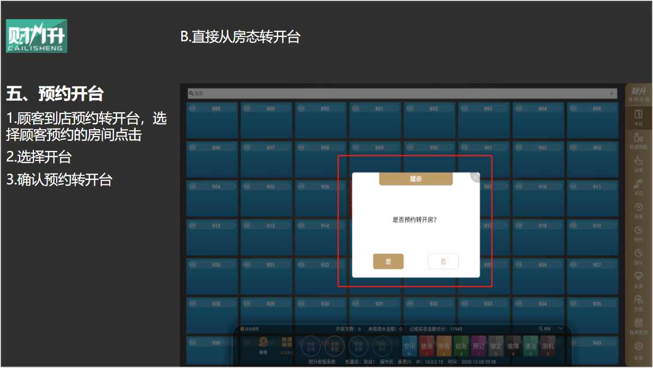Click the bottom panel 搜索 search box
The image size is (653, 368).
pyautogui.click(x=546, y=329)
